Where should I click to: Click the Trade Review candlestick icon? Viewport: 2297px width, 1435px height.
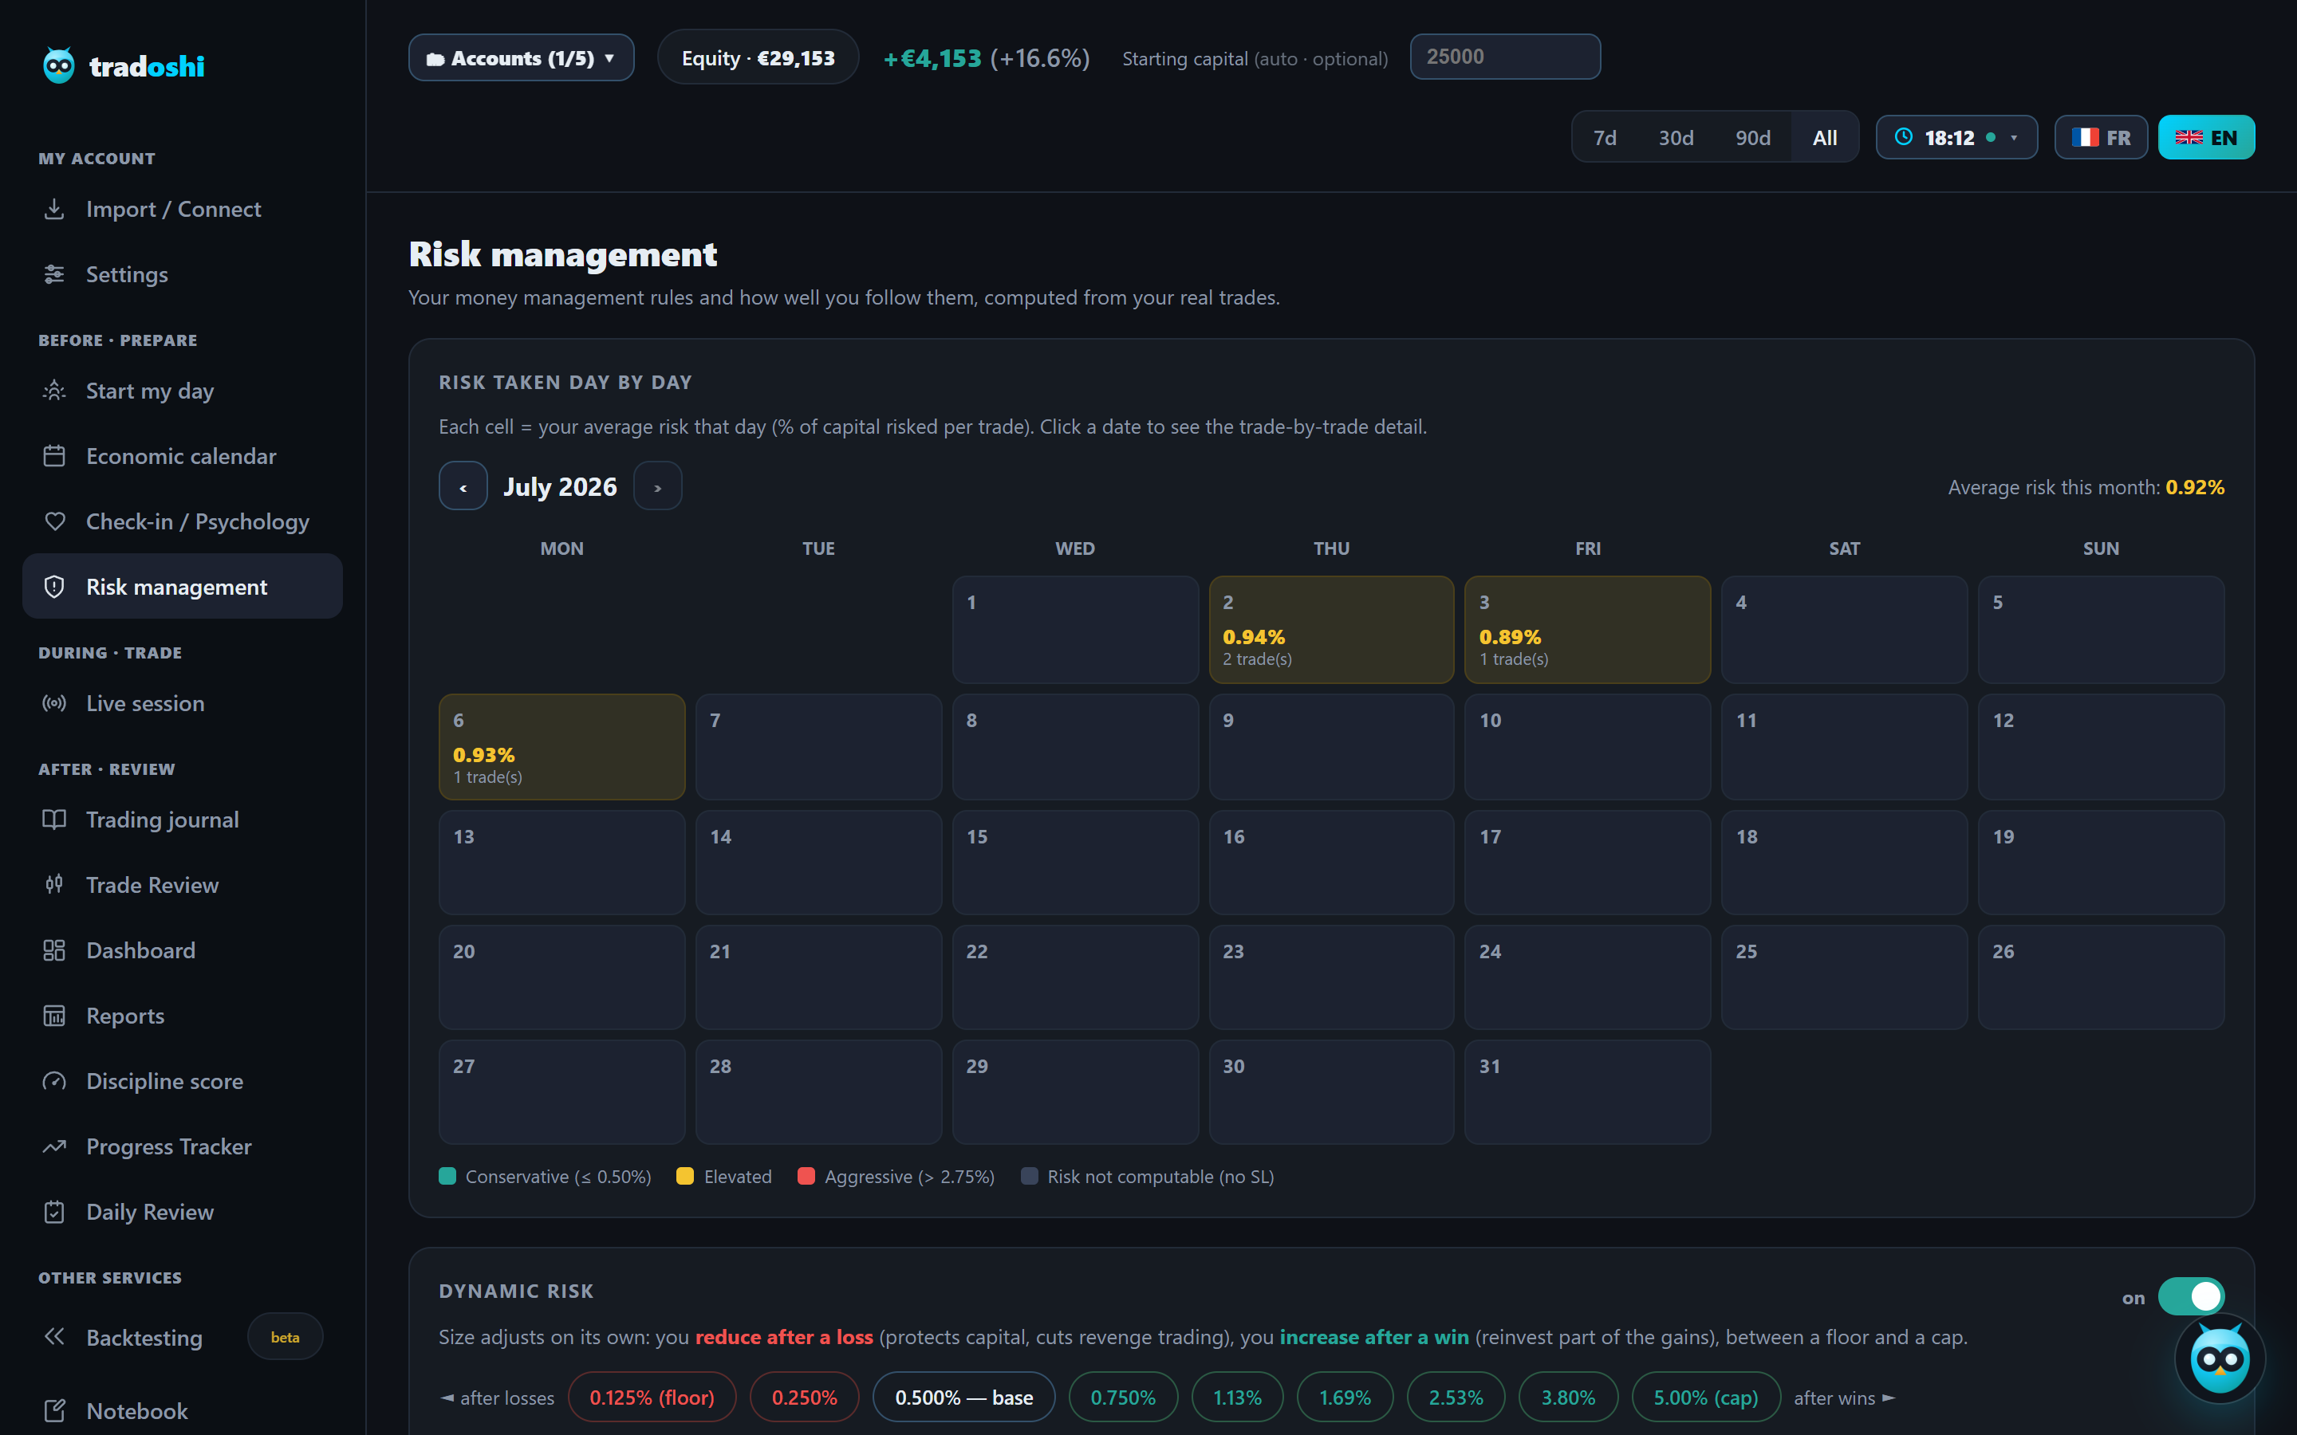pyautogui.click(x=54, y=885)
